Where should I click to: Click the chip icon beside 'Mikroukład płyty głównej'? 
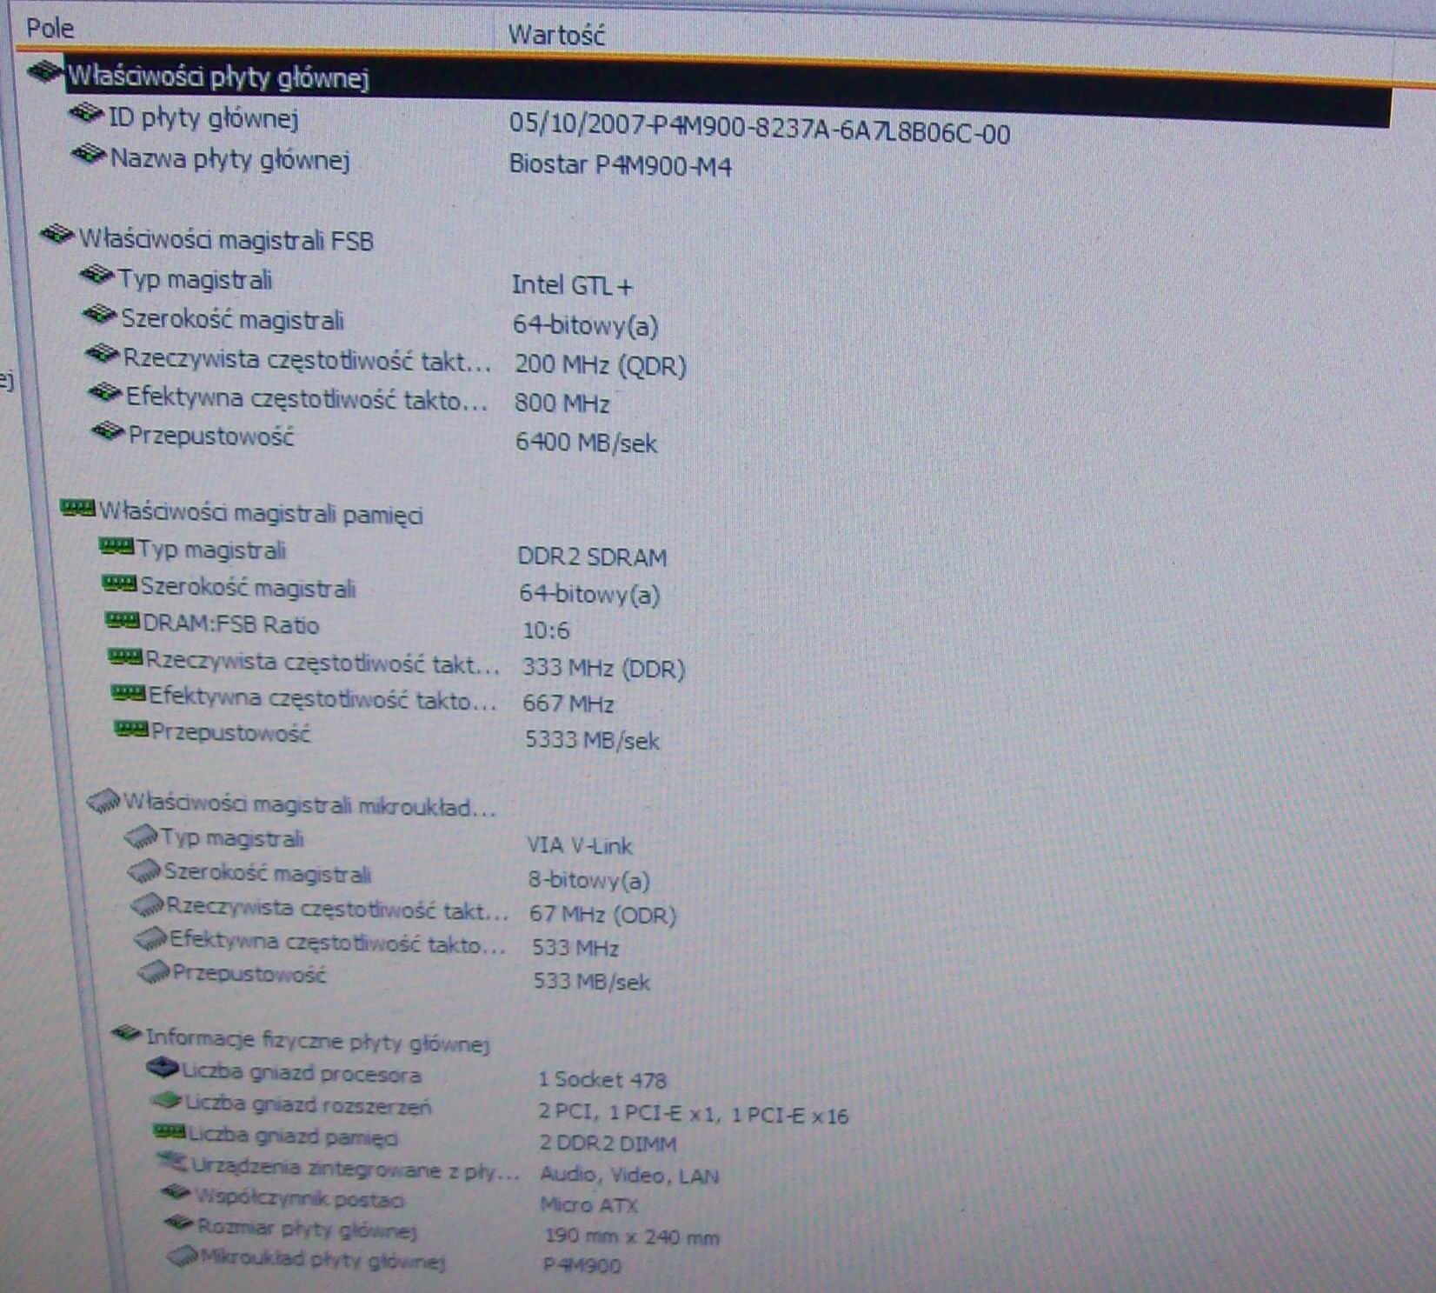point(183,1256)
